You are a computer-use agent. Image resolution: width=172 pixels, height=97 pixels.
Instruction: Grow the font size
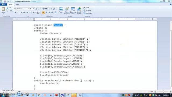[37, 9]
